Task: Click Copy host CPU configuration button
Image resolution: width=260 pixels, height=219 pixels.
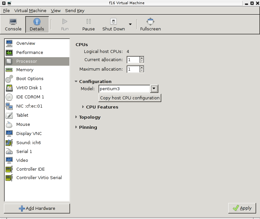Action: [130, 98]
